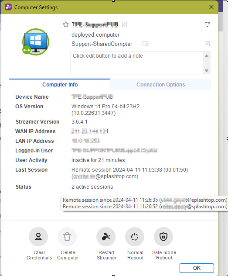Screen dimensions: 228x276
Task: Click note box scroll down arrow
Action: (207, 71)
